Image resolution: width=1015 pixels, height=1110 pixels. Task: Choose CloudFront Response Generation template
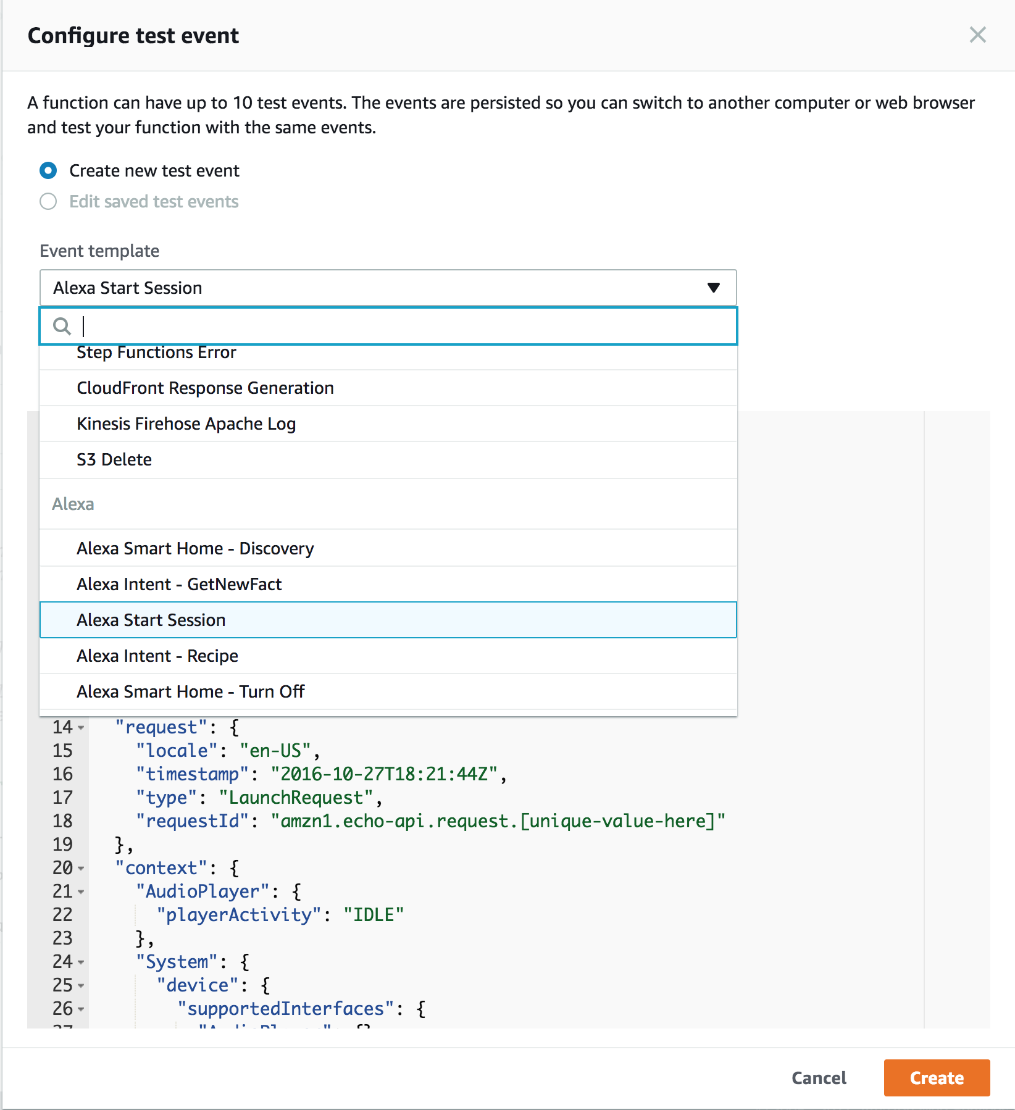point(388,388)
